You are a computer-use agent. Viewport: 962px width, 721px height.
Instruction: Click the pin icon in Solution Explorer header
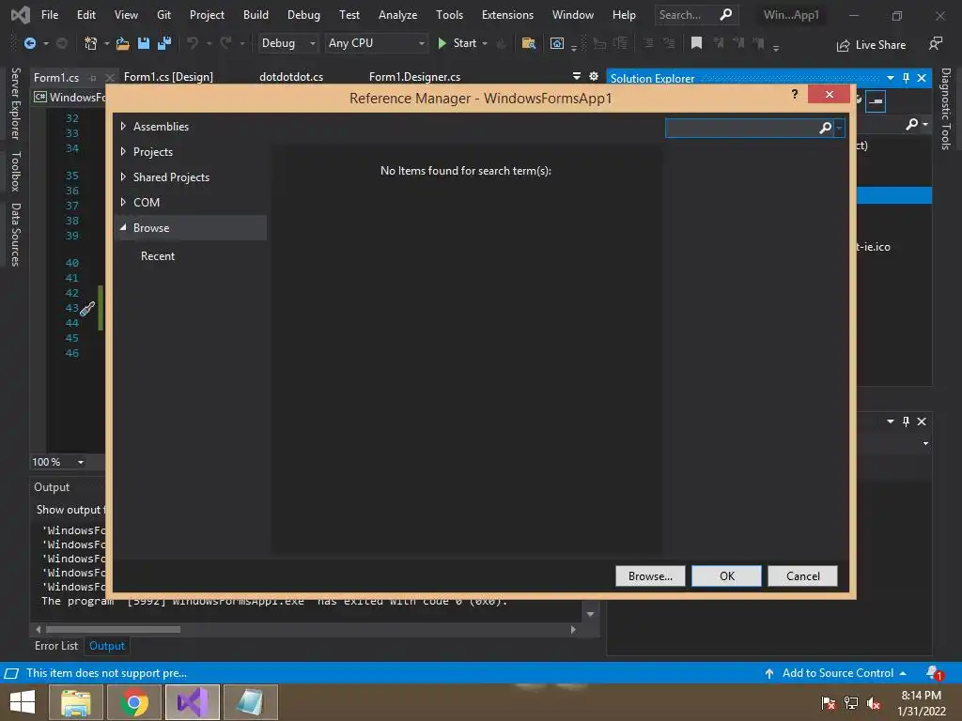point(907,78)
